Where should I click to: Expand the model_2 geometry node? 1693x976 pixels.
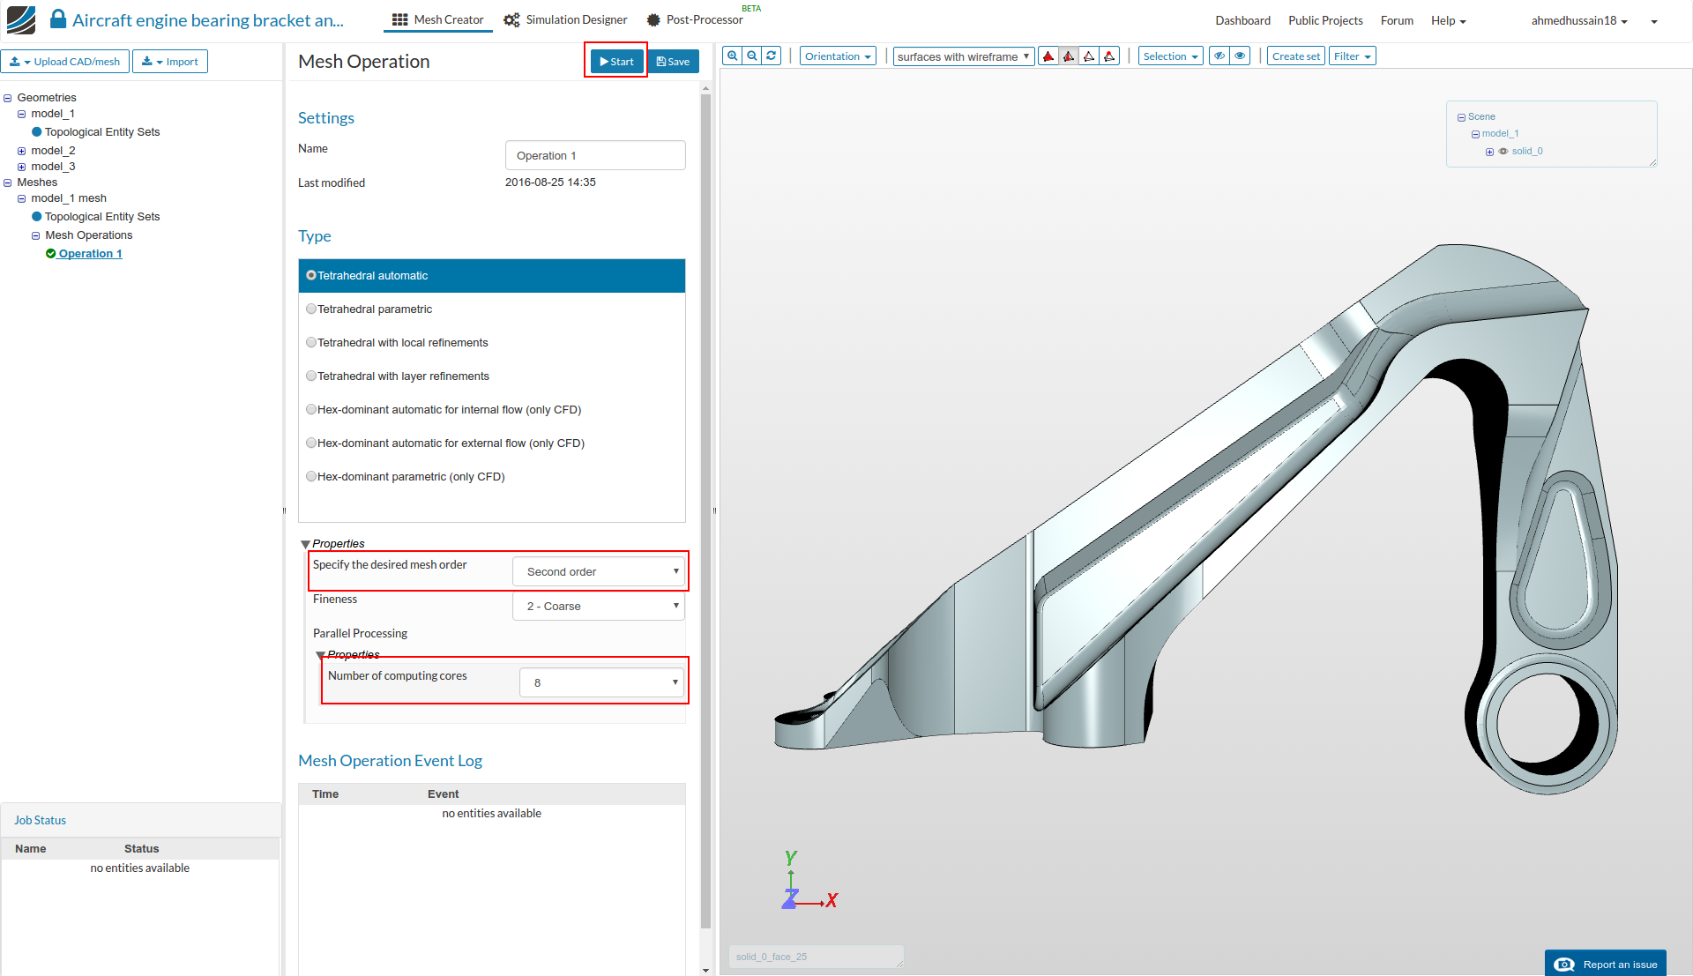(21, 151)
